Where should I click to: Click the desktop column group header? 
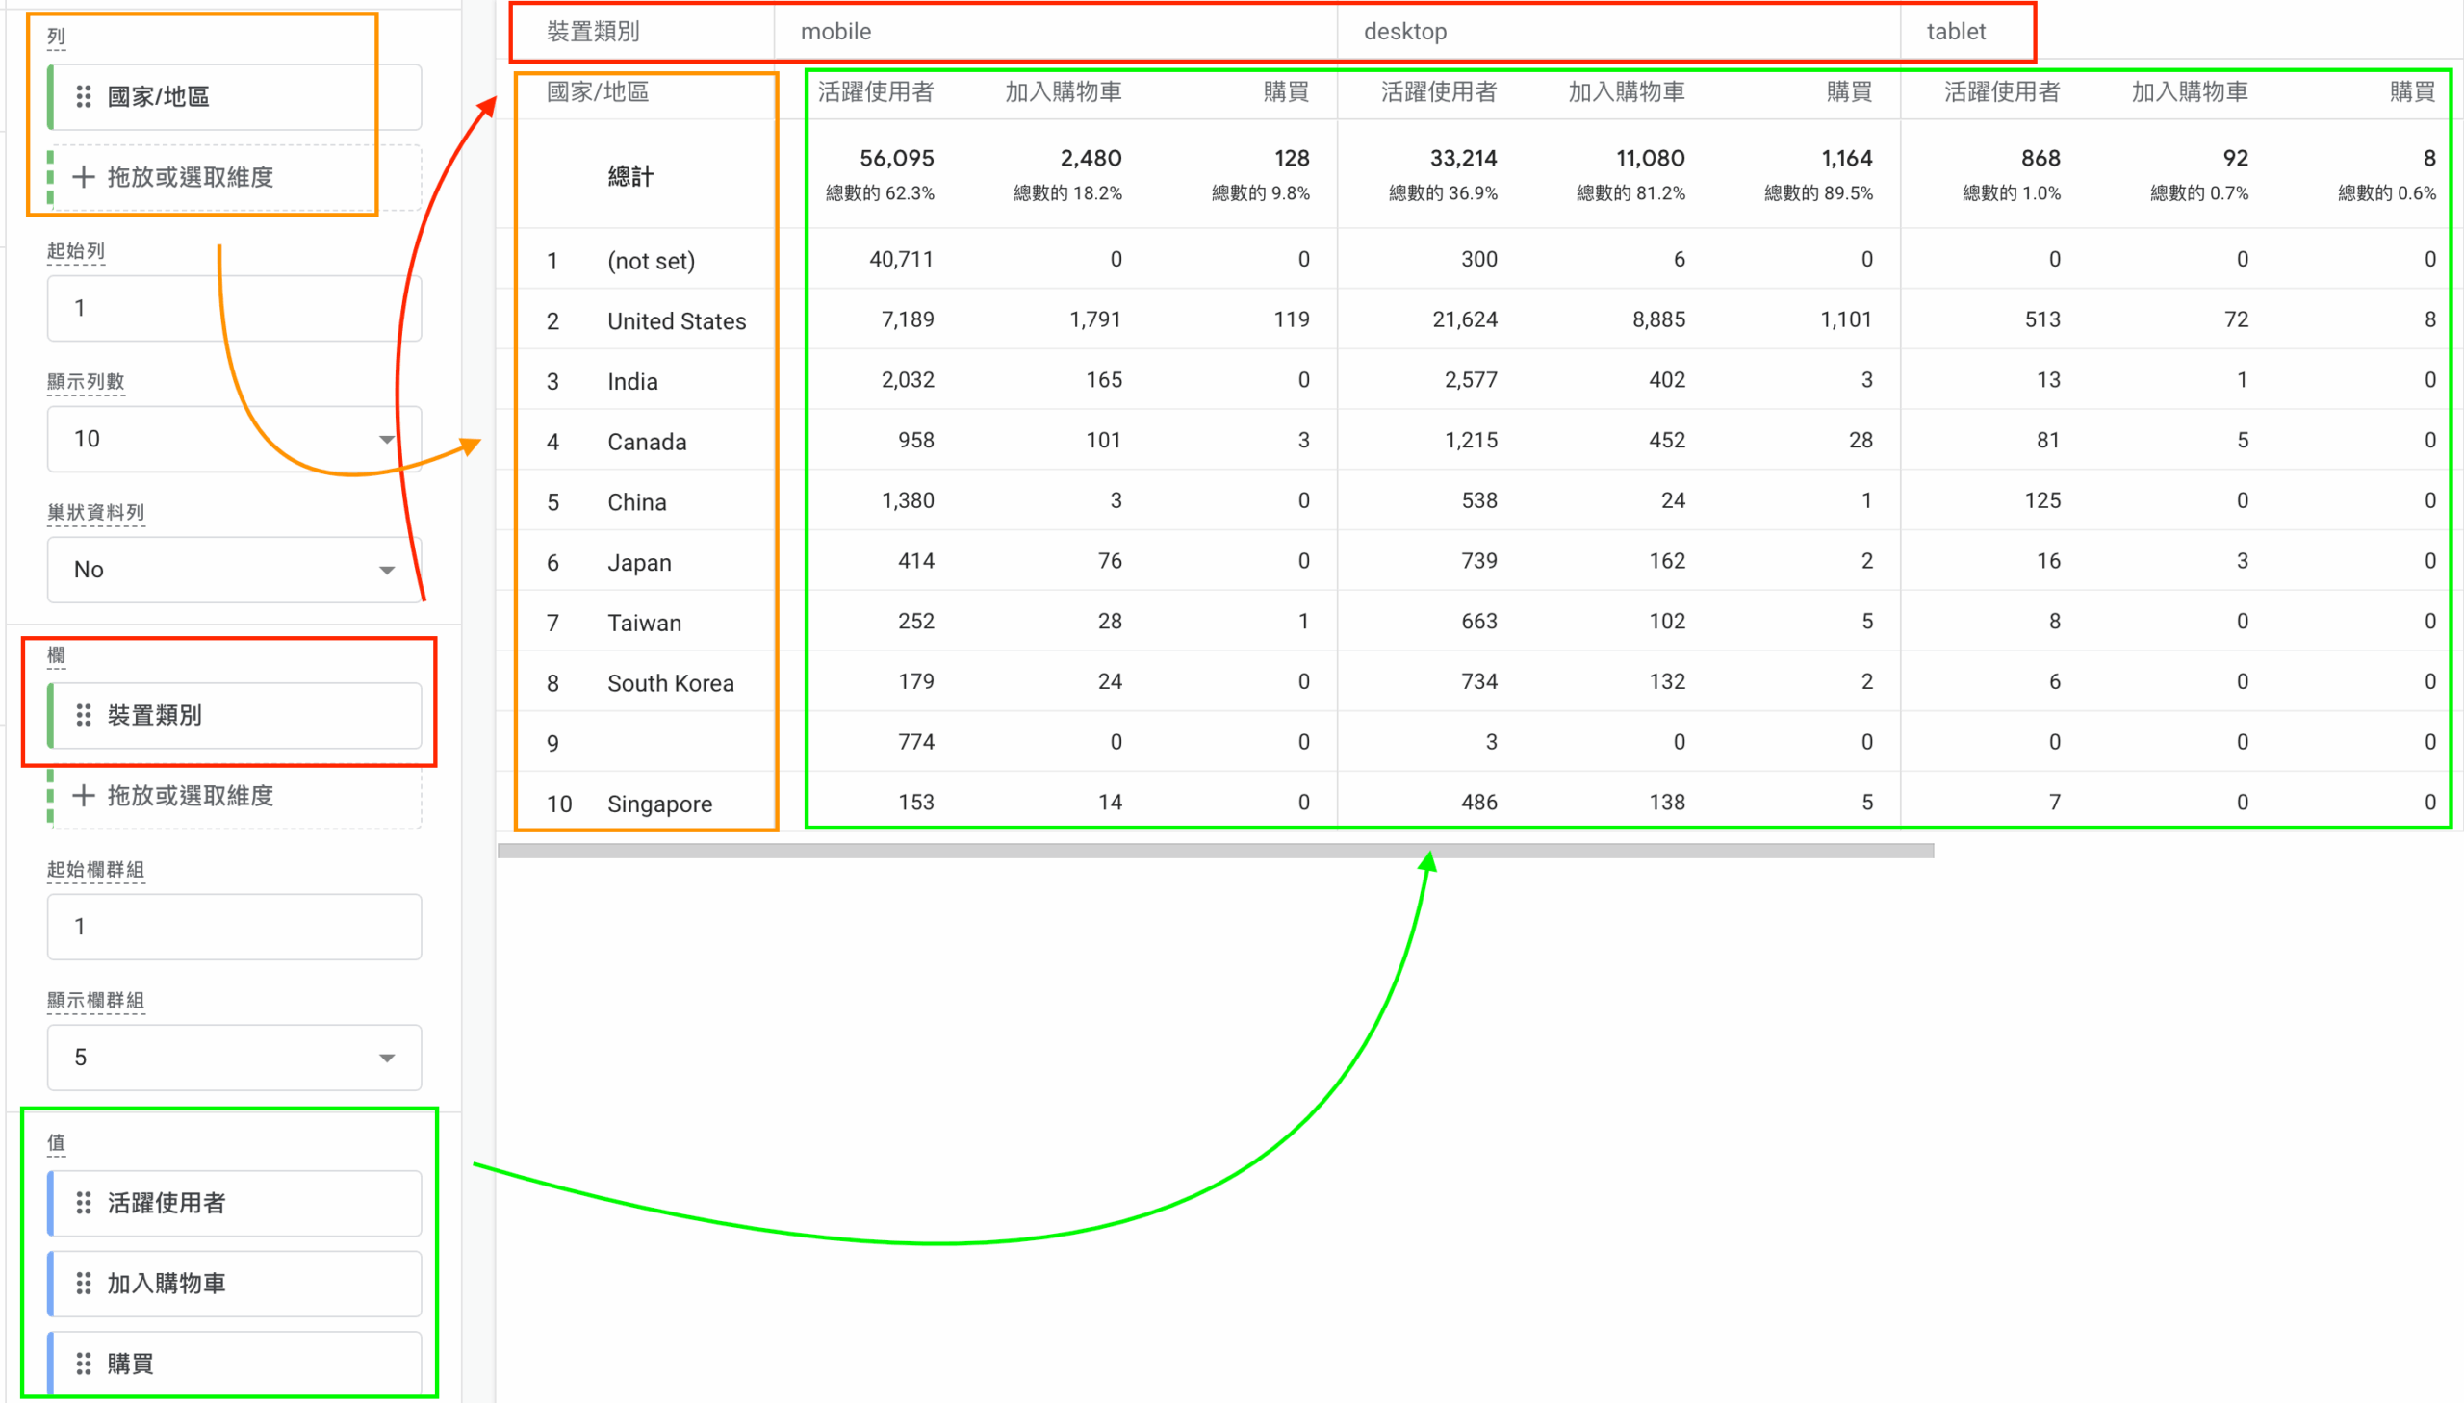pyautogui.click(x=1405, y=32)
